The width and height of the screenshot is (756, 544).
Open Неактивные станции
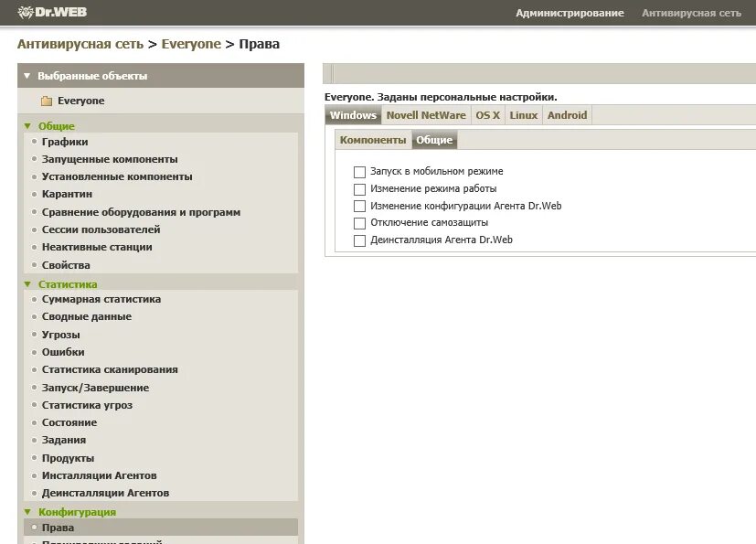(x=97, y=247)
